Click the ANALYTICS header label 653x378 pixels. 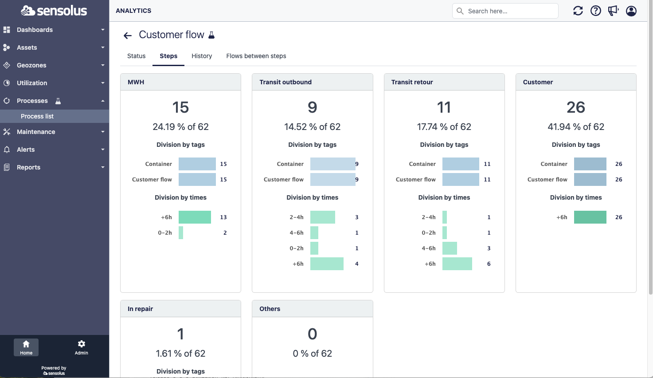tap(133, 11)
